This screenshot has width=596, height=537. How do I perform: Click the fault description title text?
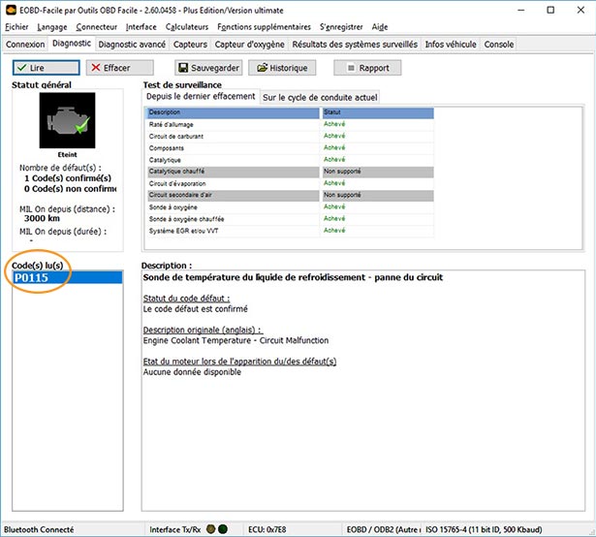pyautogui.click(x=293, y=277)
